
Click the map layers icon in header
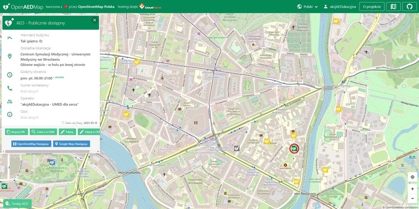[x=393, y=7]
